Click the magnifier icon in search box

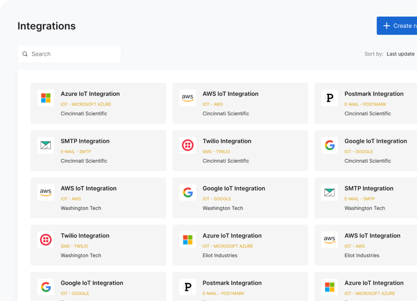pos(25,54)
